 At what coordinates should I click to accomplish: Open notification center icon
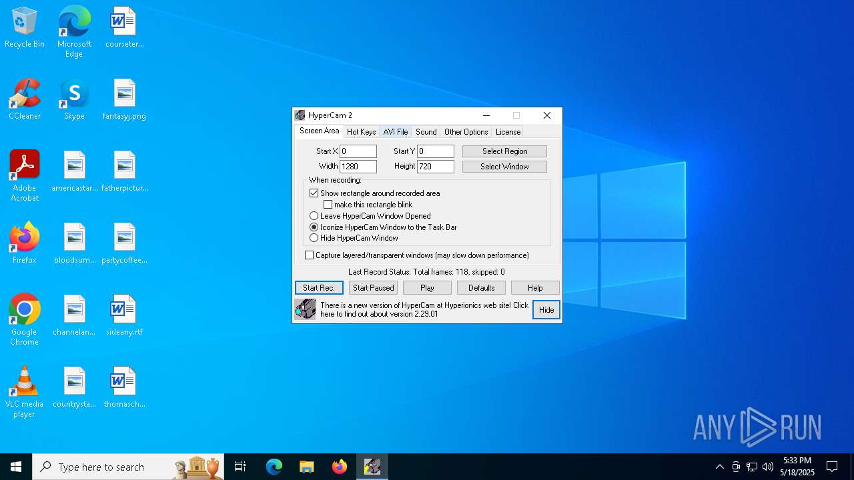[832, 467]
